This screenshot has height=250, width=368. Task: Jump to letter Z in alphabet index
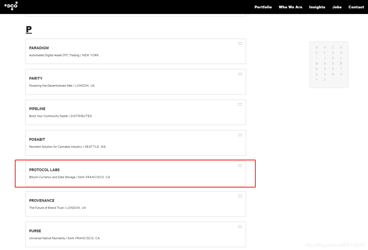325,80
